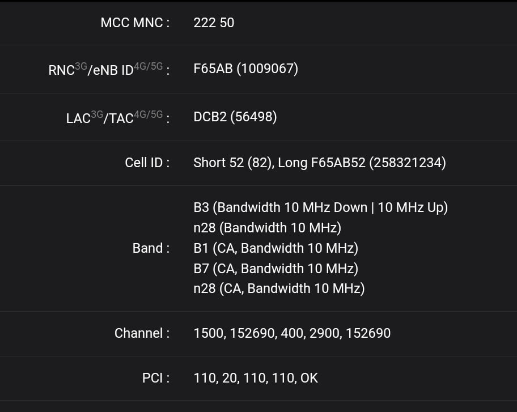The width and height of the screenshot is (517, 412).
Task: Select the eNB ID value F65AB (1009067)
Action: click(245, 69)
